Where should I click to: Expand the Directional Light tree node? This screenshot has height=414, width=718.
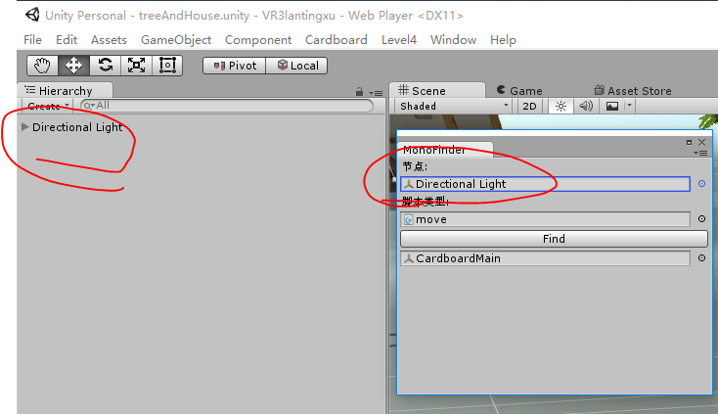[25, 127]
